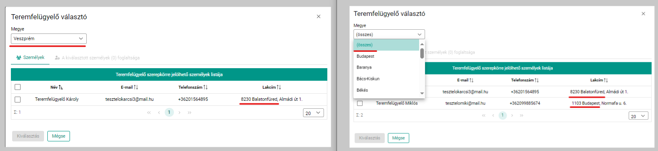
Task: Sort right table by Lakcím arrows
Action: click(x=606, y=80)
